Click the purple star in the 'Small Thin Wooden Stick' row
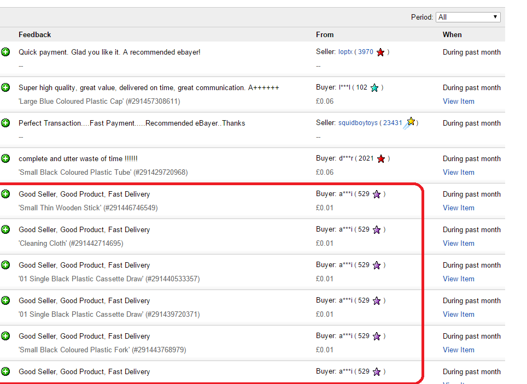 point(377,194)
